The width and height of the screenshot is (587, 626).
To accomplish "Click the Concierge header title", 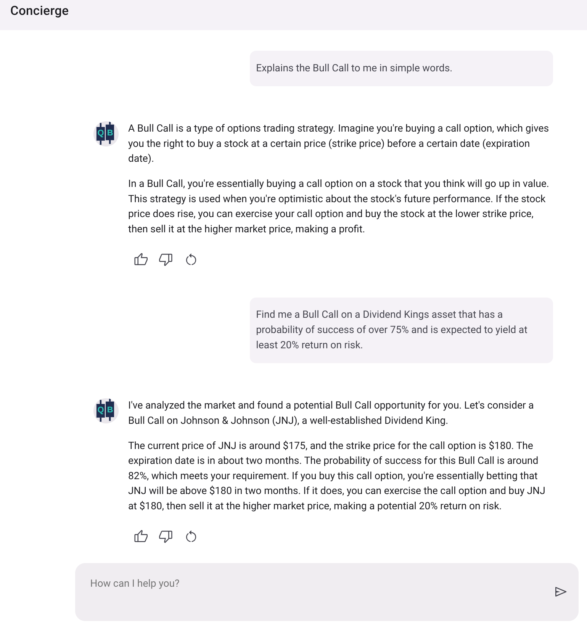I will [x=39, y=11].
